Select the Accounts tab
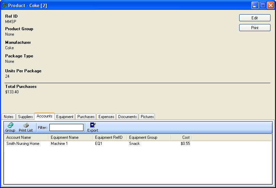Viewport: 276px width, 188px height. (44, 116)
